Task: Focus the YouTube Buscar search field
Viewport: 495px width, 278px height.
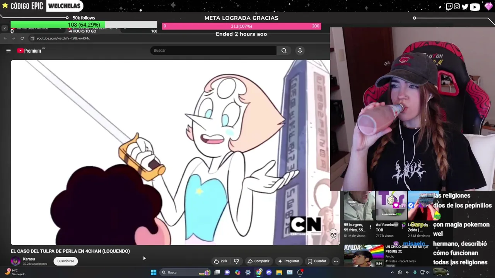Action: point(213,51)
